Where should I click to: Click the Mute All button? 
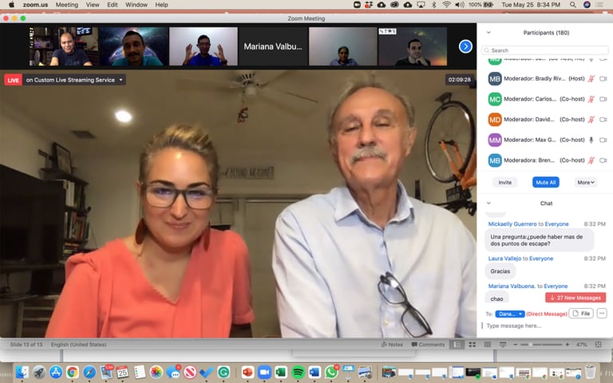click(546, 183)
